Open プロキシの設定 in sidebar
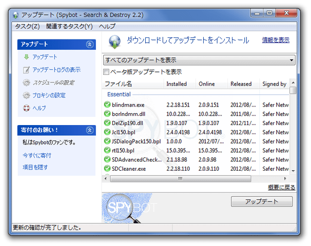The height and width of the screenshot is (246, 311). (49, 95)
